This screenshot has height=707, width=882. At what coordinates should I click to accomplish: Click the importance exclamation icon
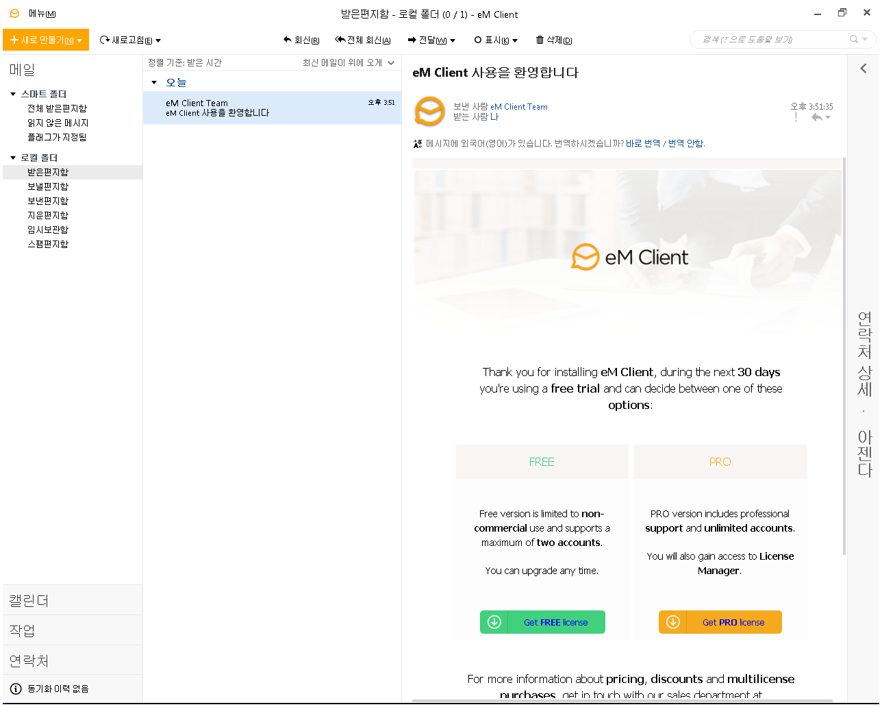point(796,118)
